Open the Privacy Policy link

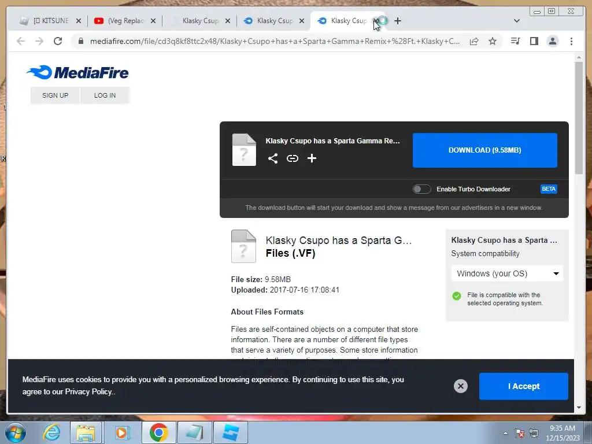point(88,392)
